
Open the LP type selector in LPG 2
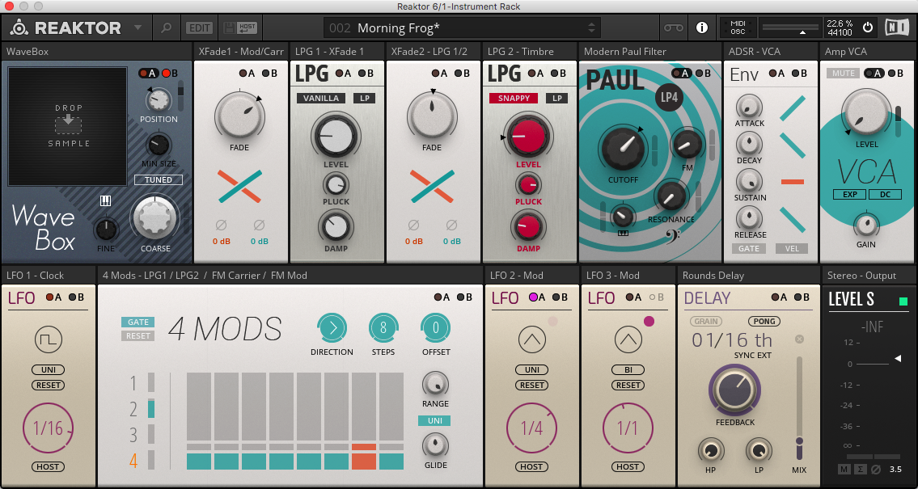click(x=556, y=98)
